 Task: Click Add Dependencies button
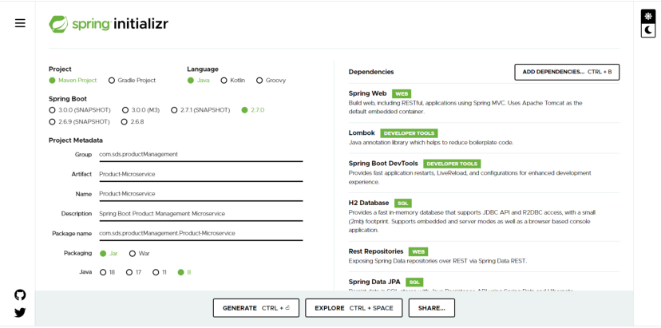point(567,72)
